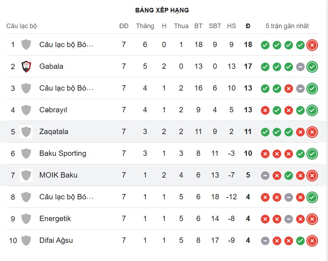Click Energetik's final red result circle
Screen dimensions: 328x261
tap(312, 219)
